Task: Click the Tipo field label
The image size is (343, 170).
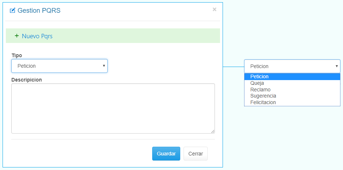Action: [17, 55]
